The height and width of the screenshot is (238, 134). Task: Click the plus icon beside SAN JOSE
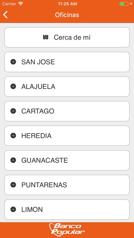tap(13, 62)
